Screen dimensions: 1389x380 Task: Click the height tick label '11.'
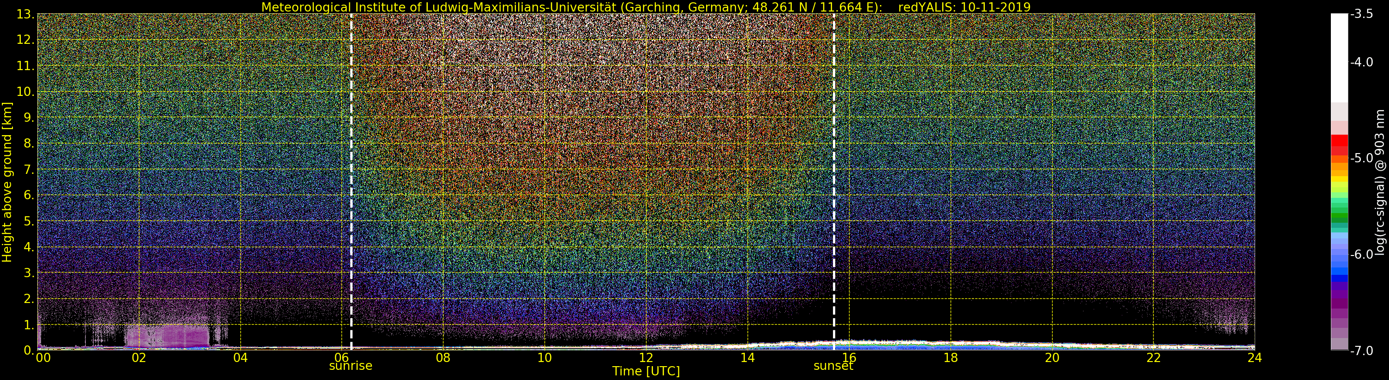click(x=25, y=66)
